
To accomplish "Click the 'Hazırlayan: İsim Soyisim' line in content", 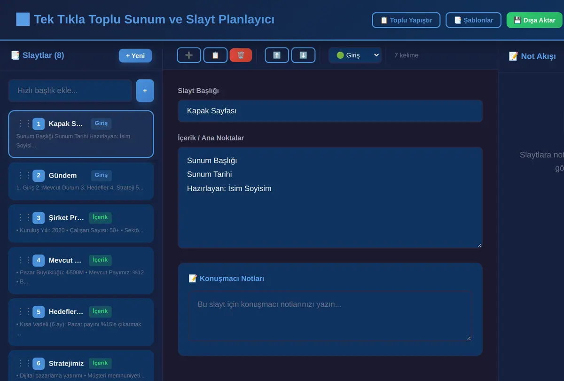I will 229,188.
